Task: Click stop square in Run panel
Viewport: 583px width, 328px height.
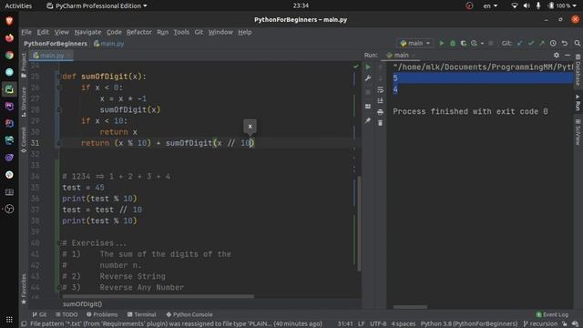Action: click(x=368, y=92)
